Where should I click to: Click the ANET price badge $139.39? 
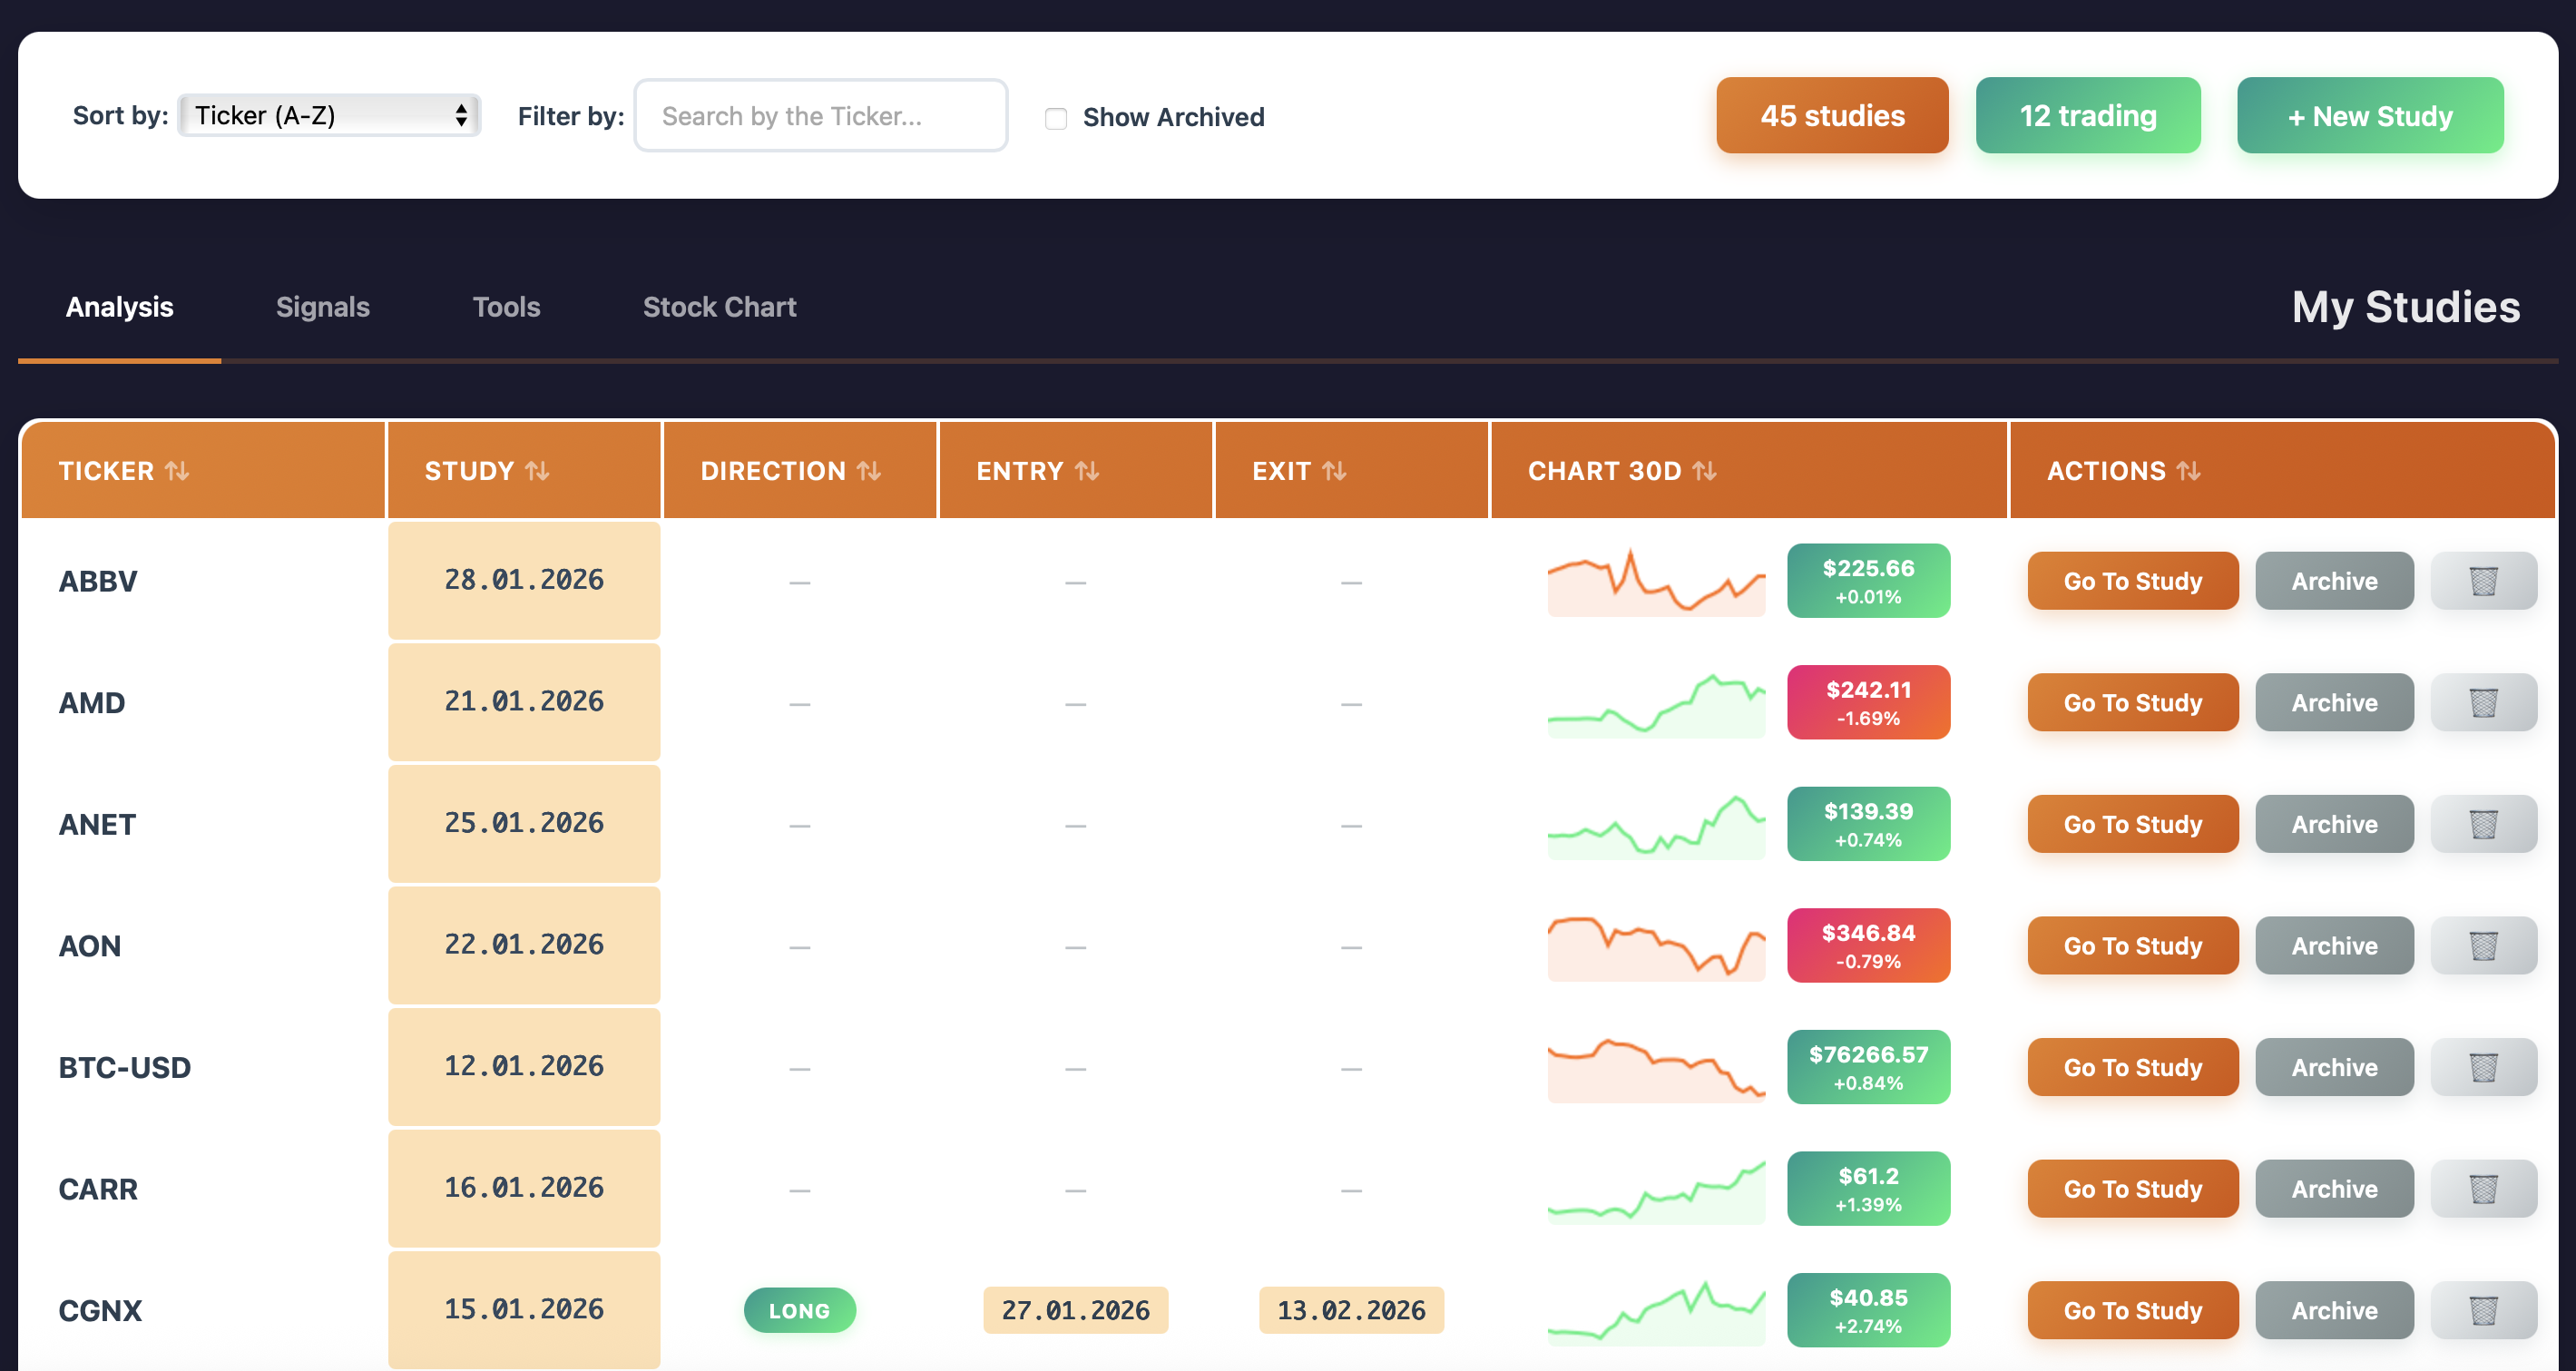coord(1868,824)
